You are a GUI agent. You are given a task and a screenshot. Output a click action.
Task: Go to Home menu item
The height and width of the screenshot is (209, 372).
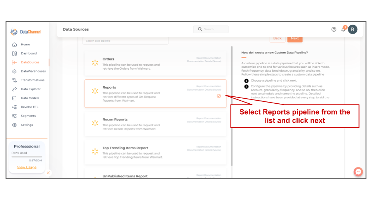pos(26,44)
